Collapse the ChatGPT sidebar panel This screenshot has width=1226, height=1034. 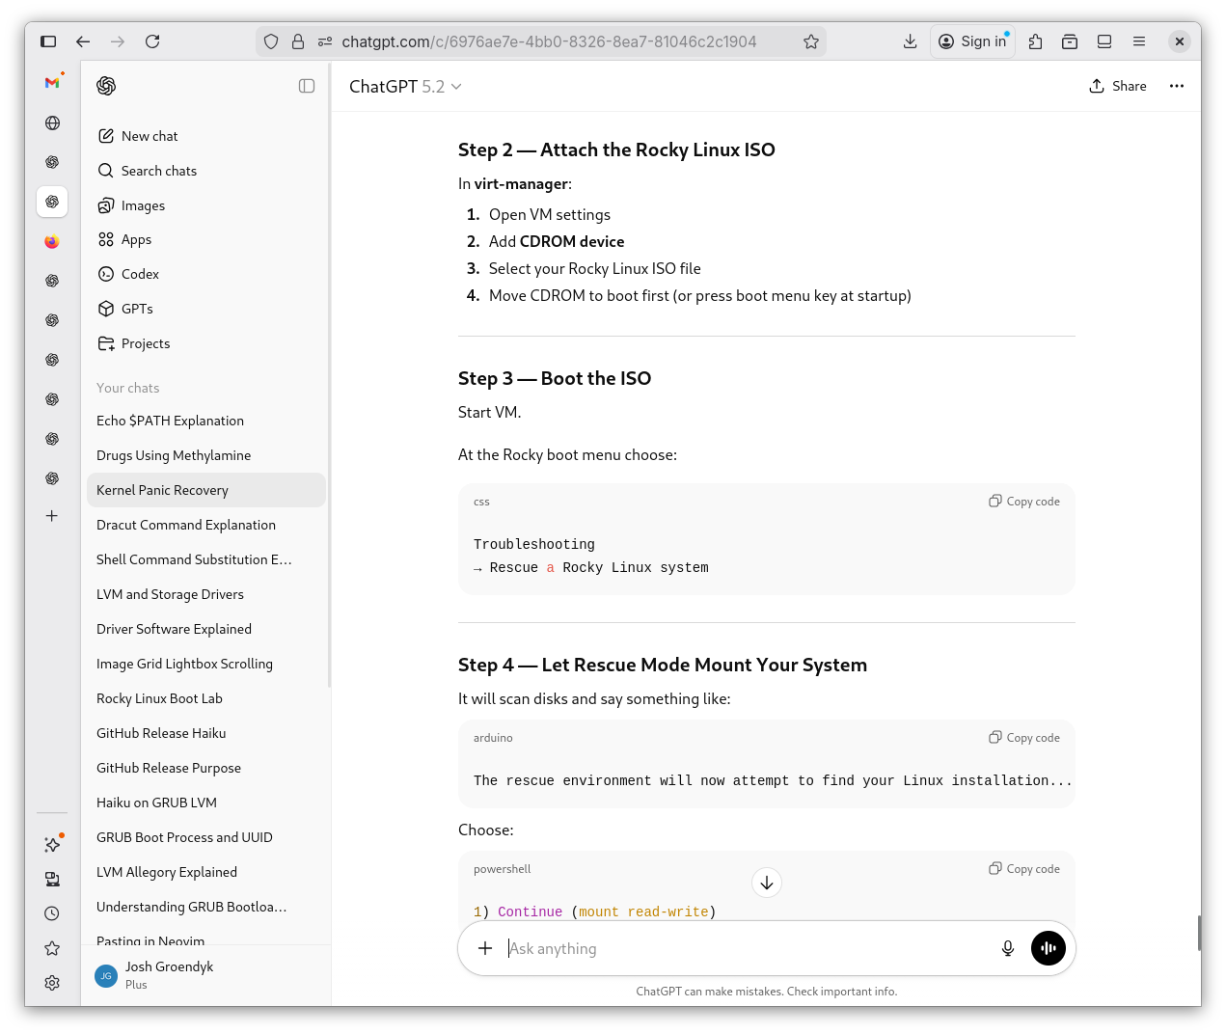pos(307,86)
